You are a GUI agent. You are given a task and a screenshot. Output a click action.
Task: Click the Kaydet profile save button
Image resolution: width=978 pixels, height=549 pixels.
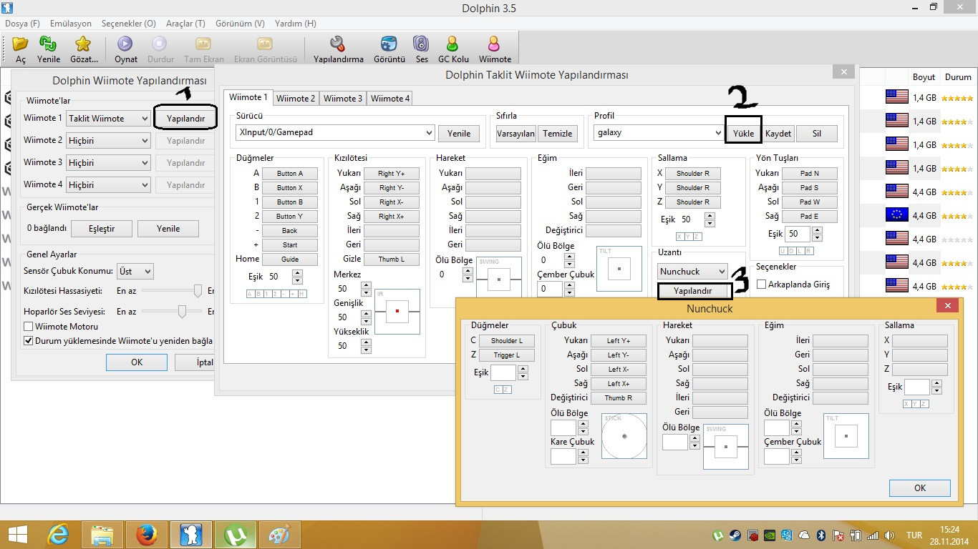pyautogui.click(x=778, y=134)
